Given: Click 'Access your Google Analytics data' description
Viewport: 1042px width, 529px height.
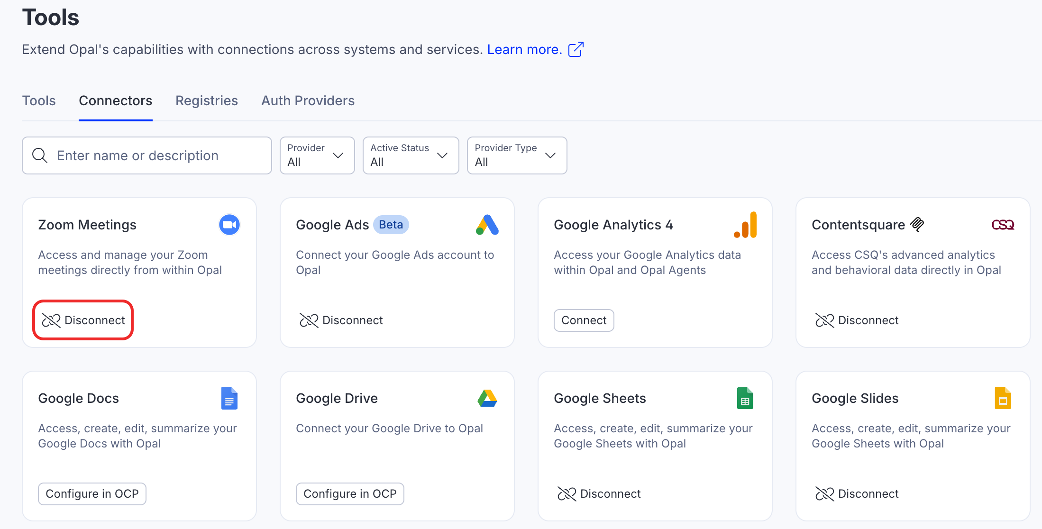Looking at the screenshot, I should pos(647,262).
